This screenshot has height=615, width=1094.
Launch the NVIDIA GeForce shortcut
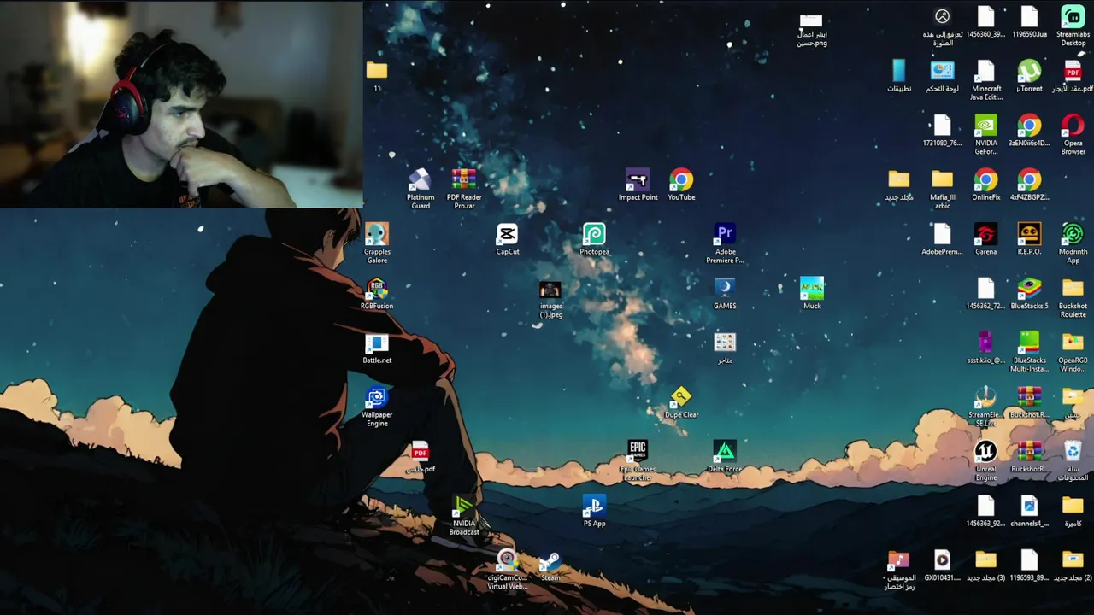click(x=985, y=135)
